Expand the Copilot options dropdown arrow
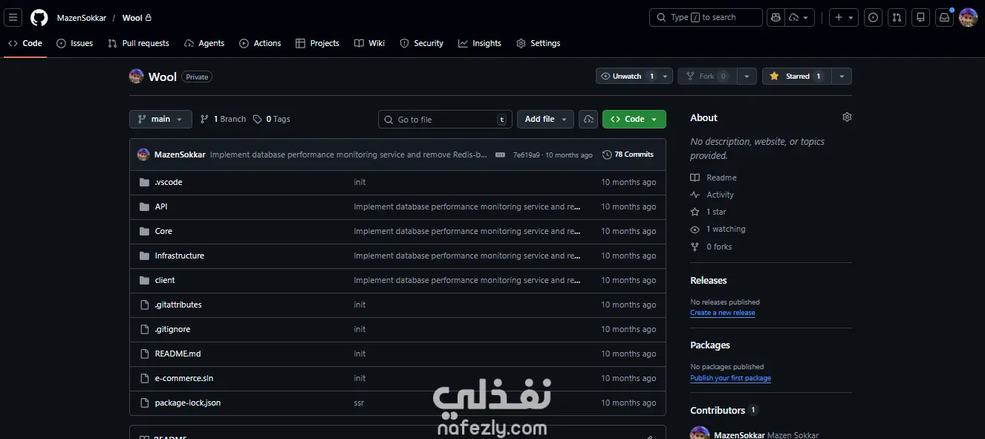The height and width of the screenshot is (439, 985). (800, 18)
